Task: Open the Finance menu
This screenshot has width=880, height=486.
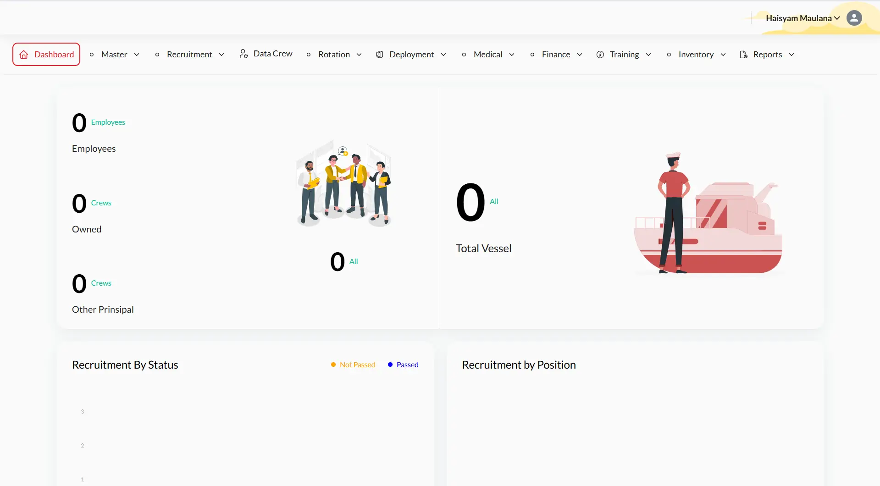Action: click(556, 55)
